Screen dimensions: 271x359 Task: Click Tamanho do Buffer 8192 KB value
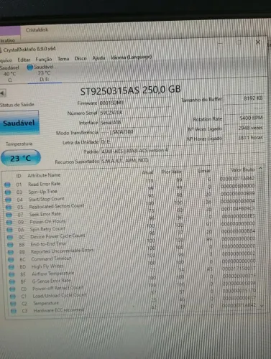click(243, 98)
